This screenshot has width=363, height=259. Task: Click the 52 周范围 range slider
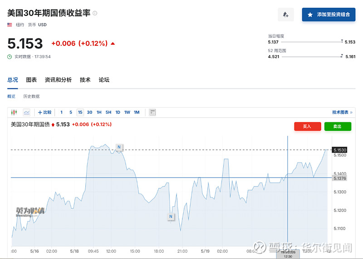[312, 57]
